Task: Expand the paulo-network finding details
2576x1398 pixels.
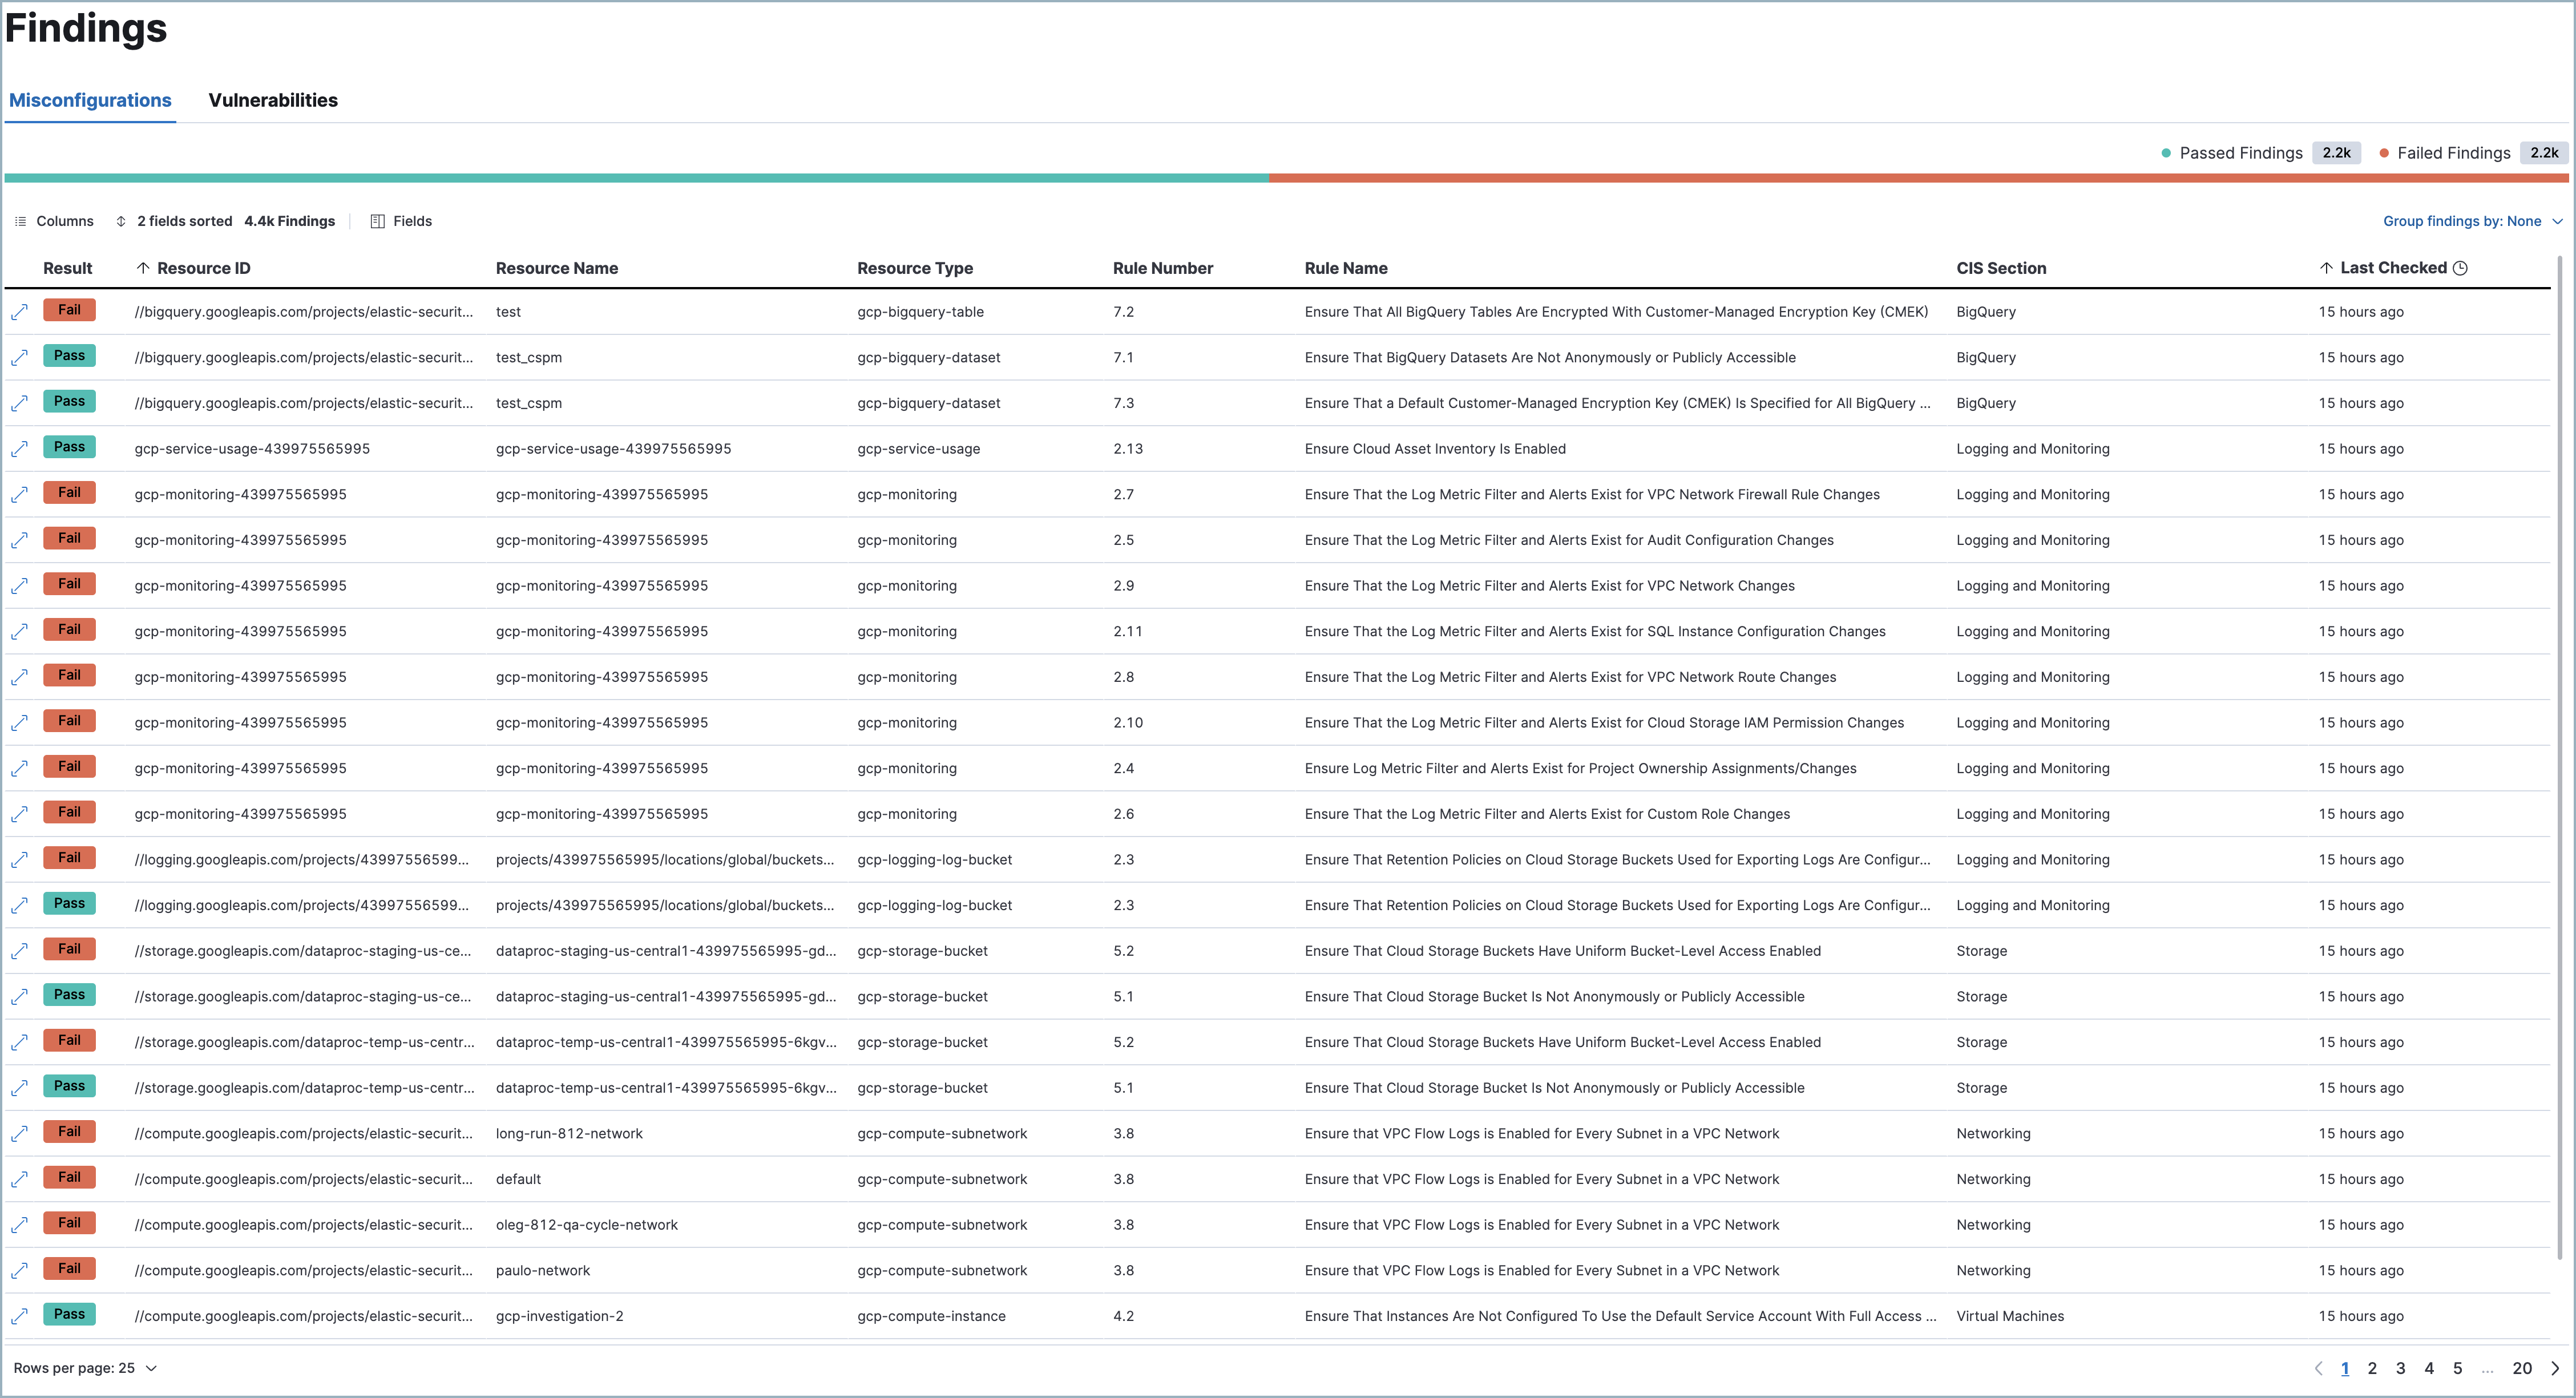Action: click(19, 1270)
